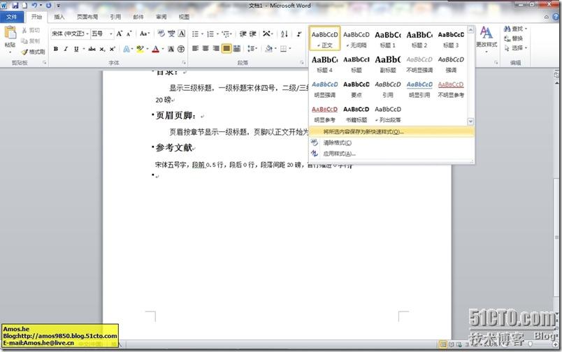562x352 pixels.
Task: Apply distributed alignment
Action: (236, 48)
